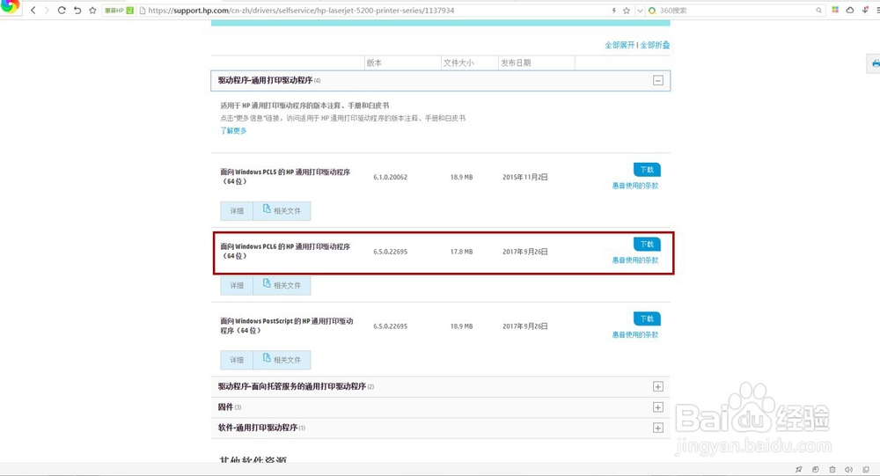Download the PCL6 64-bit driver
Image resolution: width=880 pixels, height=476 pixels.
tap(647, 245)
